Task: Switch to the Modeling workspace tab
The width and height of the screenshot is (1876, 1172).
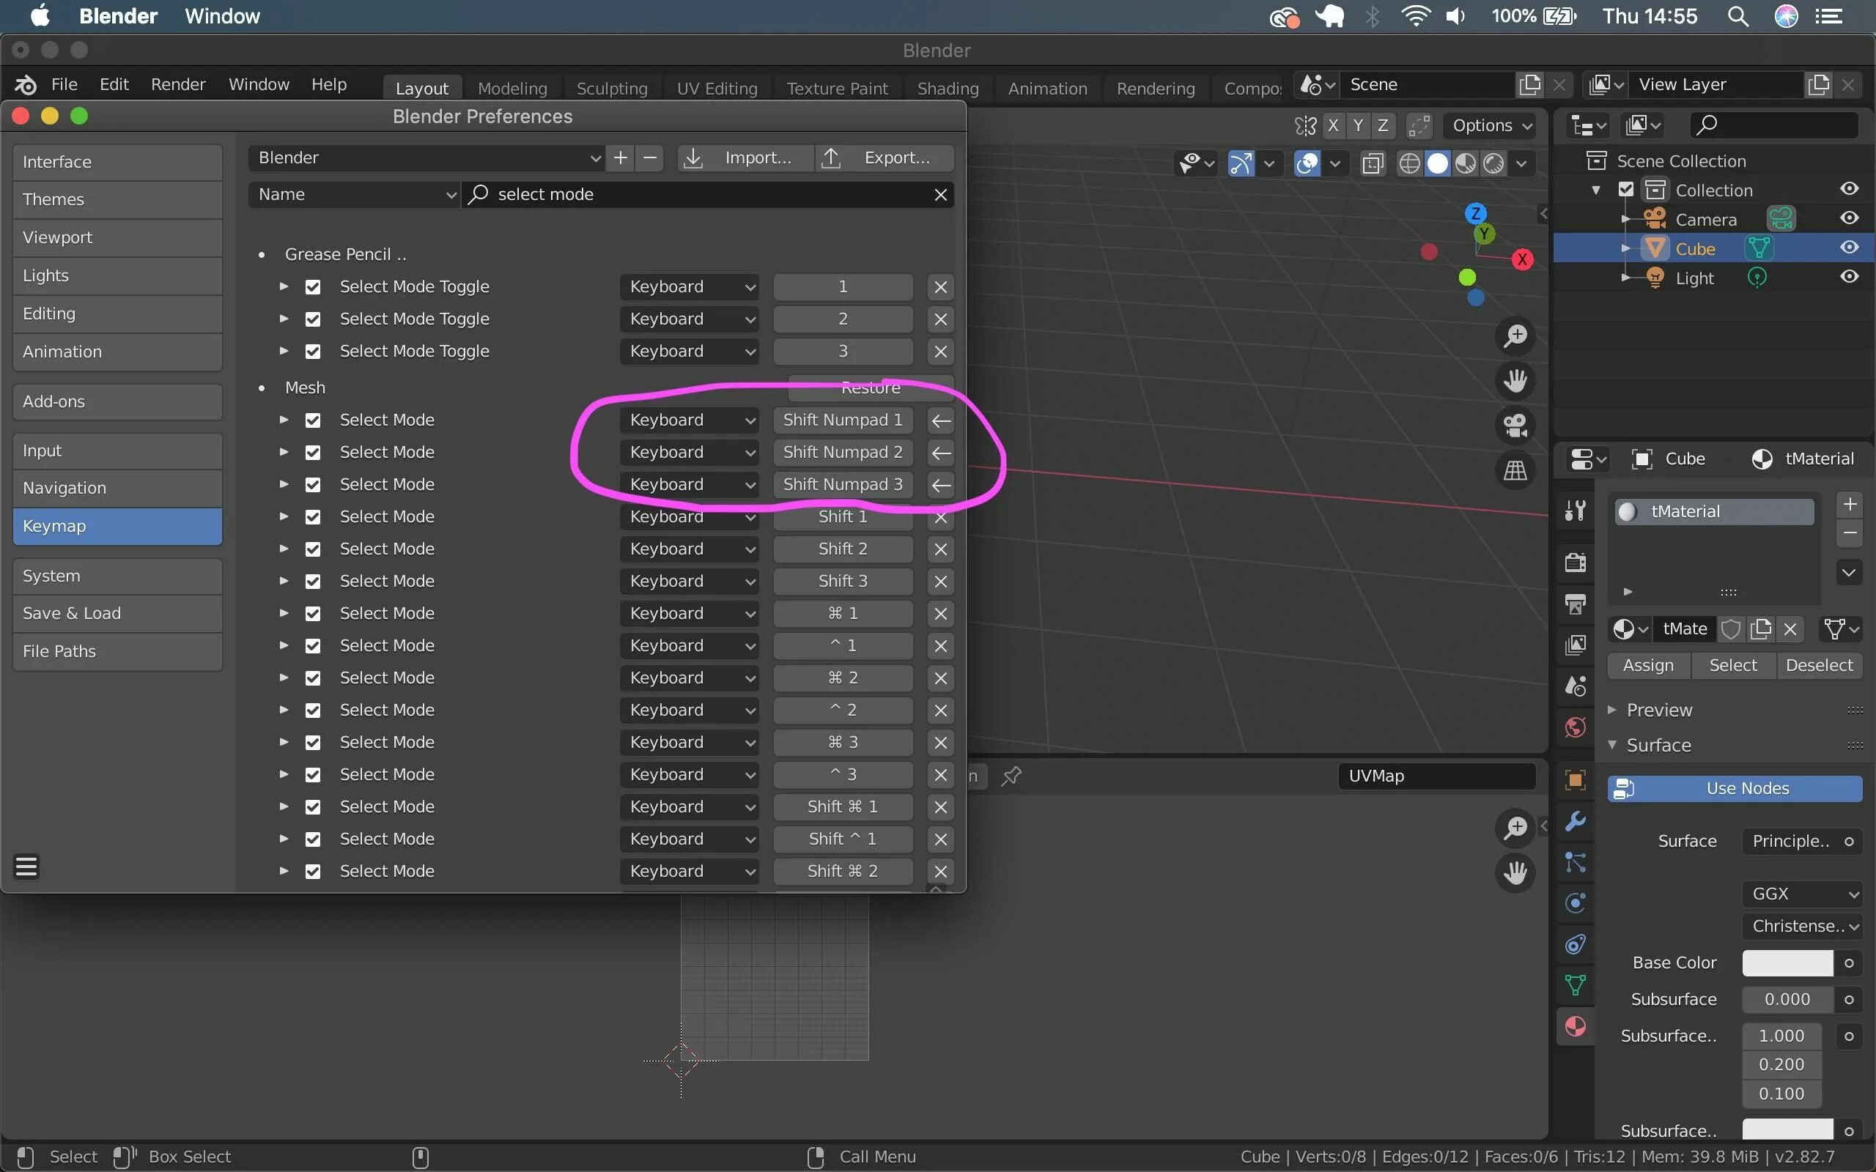Action: (x=512, y=89)
